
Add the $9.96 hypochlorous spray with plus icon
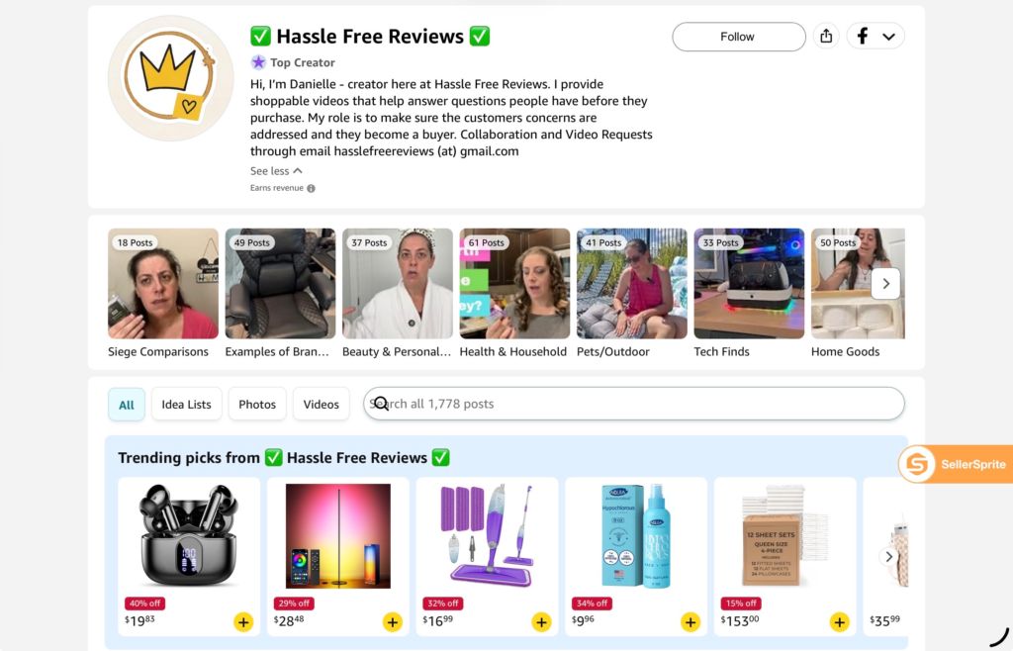tap(690, 622)
